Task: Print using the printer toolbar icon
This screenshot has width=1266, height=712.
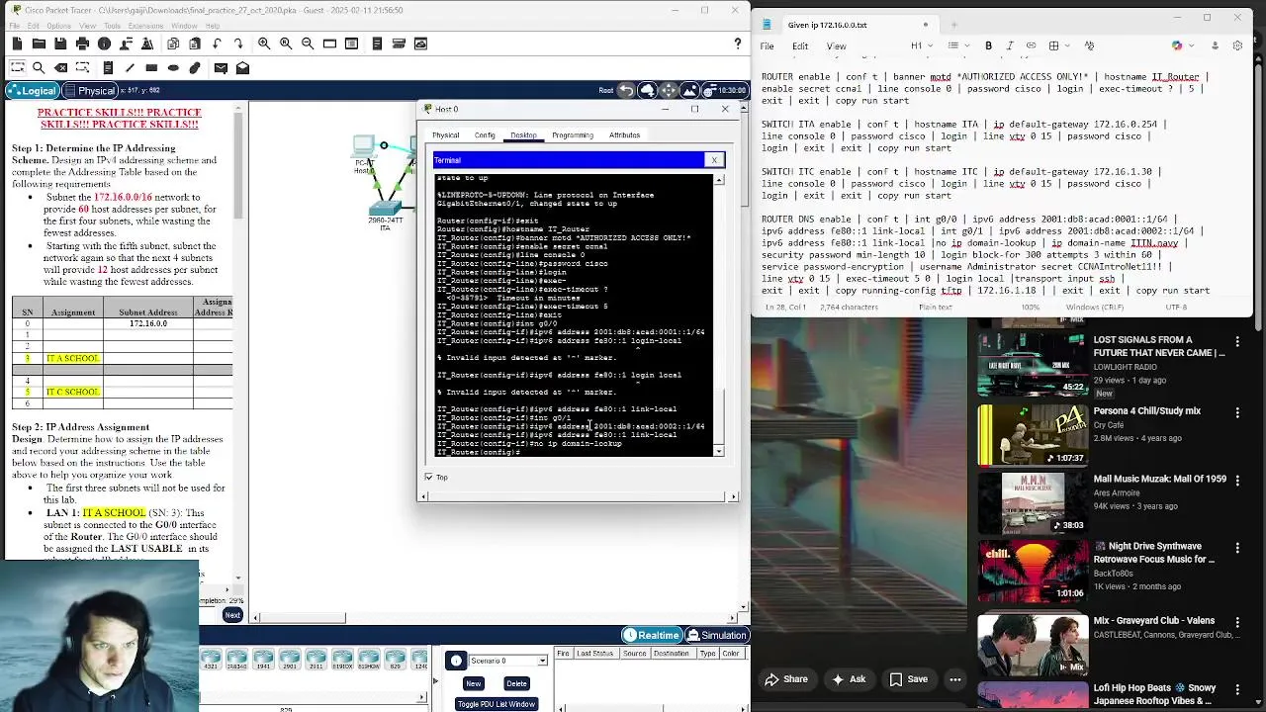Action: tap(82, 44)
